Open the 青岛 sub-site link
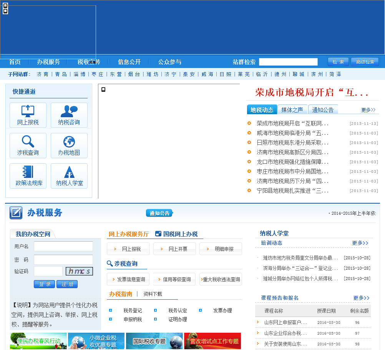The image size is (385, 350). click(61, 74)
